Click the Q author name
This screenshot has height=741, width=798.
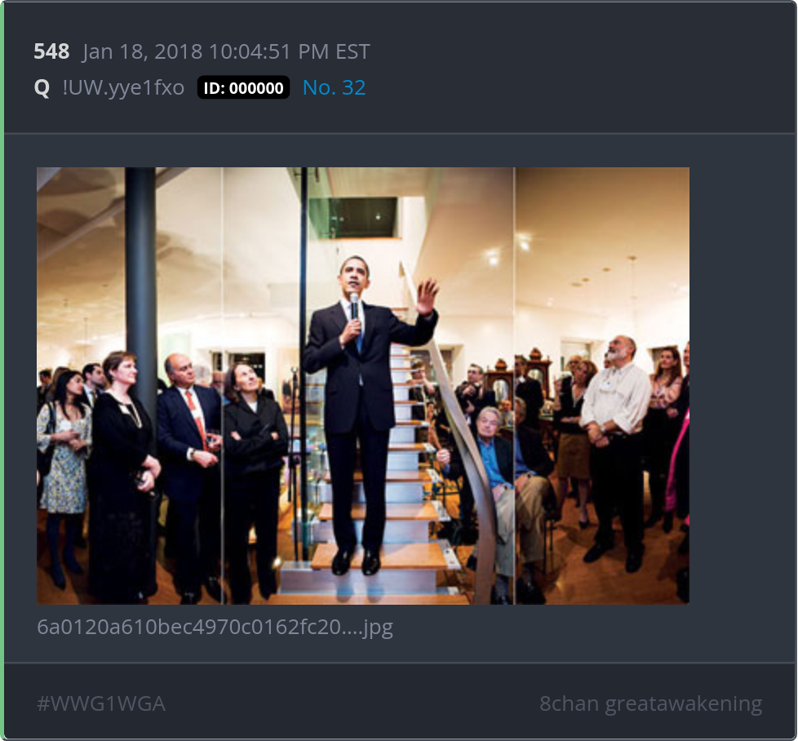coord(42,88)
